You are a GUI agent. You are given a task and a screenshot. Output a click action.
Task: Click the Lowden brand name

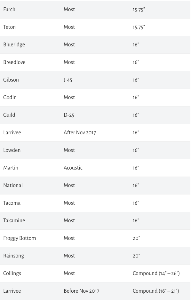point(12,150)
